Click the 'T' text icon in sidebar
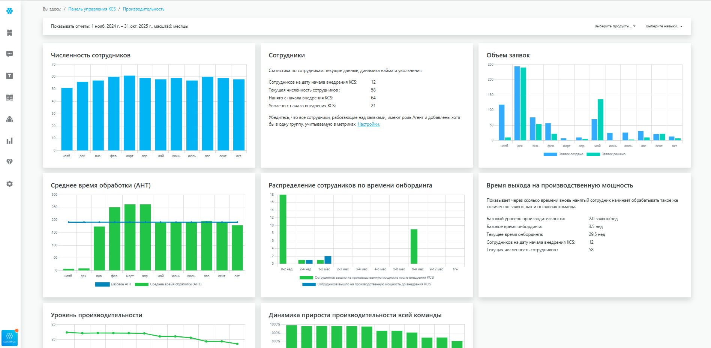This screenshot has width=711, height=348. pos(10,76)
